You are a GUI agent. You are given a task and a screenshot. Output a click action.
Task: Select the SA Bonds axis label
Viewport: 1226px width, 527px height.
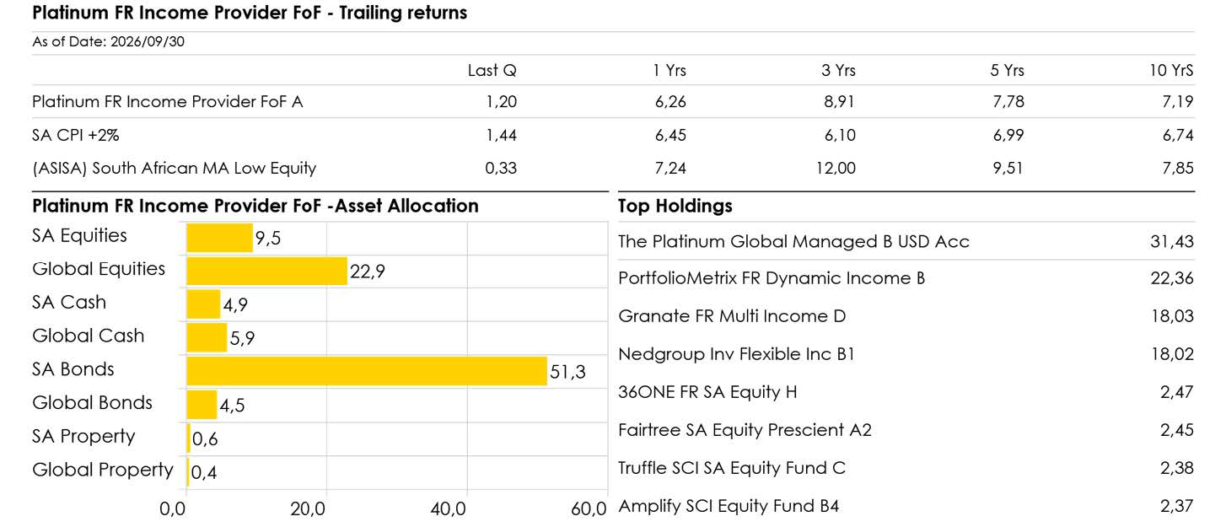[73, 369]
